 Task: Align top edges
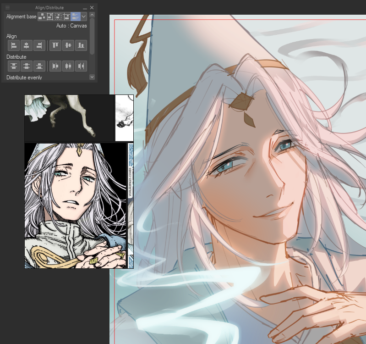click(55, 45)
